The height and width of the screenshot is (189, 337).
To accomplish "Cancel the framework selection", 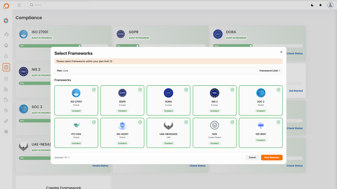I will (x=252, y=157).
